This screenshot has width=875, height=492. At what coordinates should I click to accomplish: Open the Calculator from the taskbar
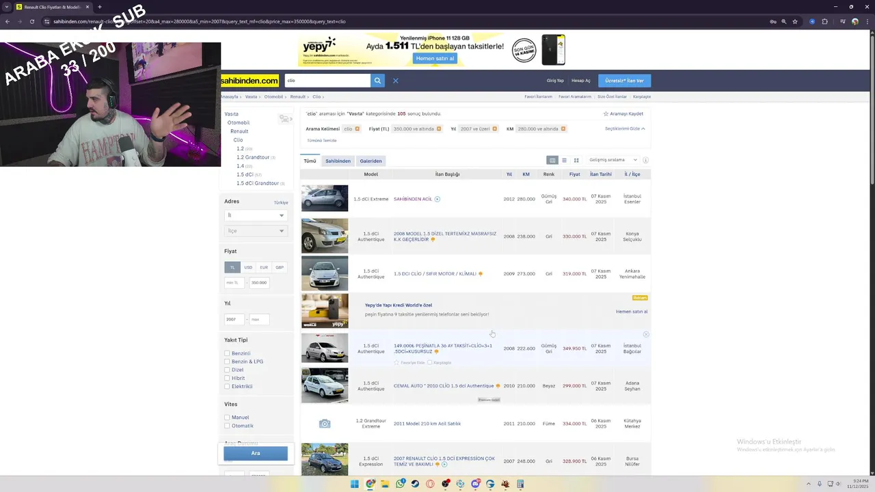520,484
